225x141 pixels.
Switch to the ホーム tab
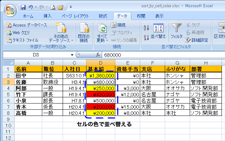click(x=28, y=16)
